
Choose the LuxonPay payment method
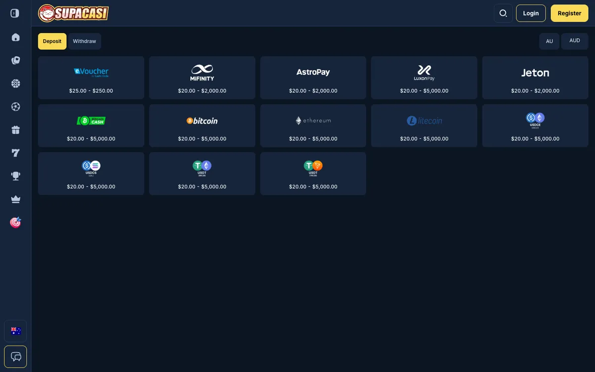(x=424, y=77)
